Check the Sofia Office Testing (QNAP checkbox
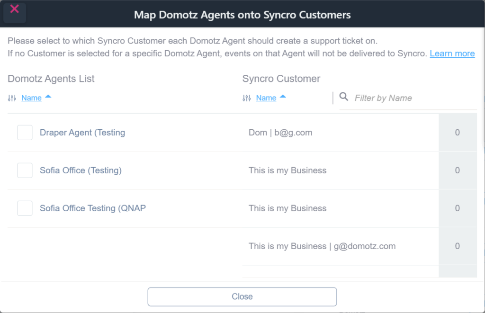The width and height of the screenshot is (485, 313). click(x=25, y=208)
